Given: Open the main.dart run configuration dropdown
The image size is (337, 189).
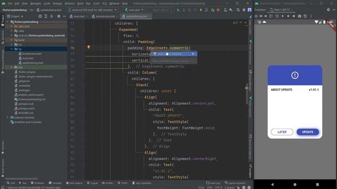Looking at the screenshot, I should (134, 10).
